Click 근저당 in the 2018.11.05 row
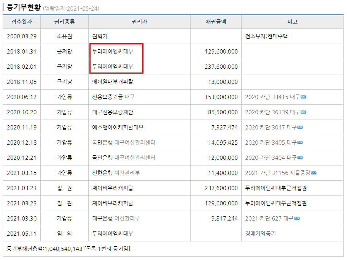The height and width of the screenshot is (260, 347). pyautogui.click(x=64, y=82)
